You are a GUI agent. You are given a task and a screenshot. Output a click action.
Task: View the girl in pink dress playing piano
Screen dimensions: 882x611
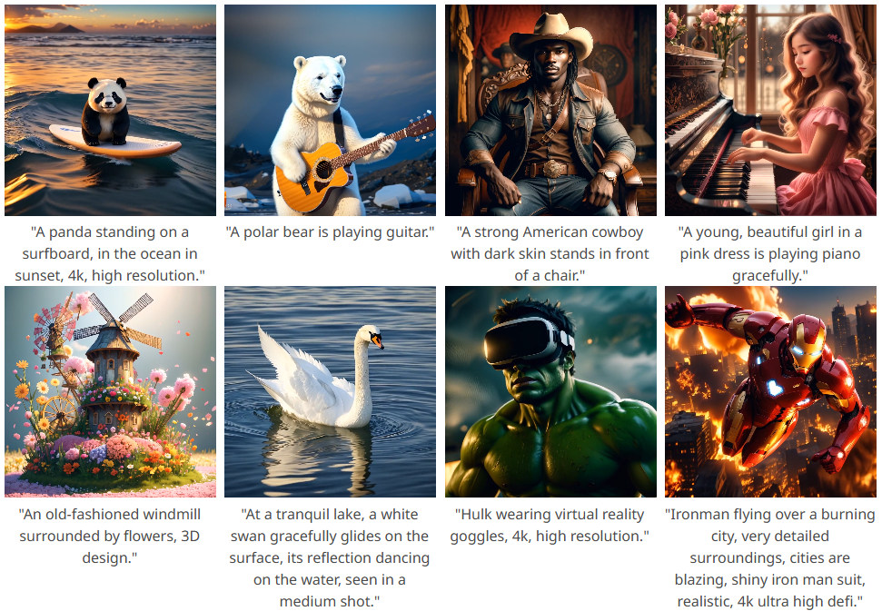pos(770,110)
